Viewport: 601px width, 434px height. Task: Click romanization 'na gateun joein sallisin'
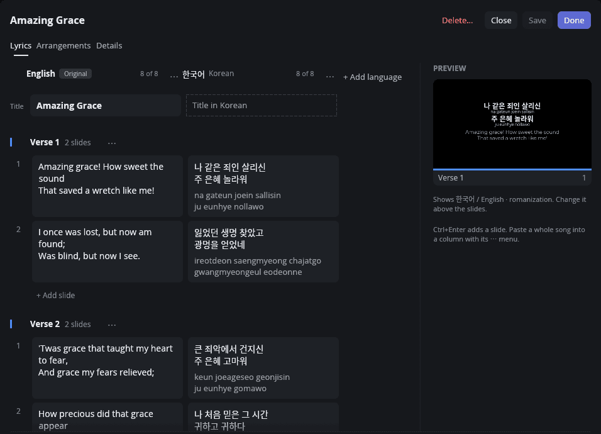[238, 195]
